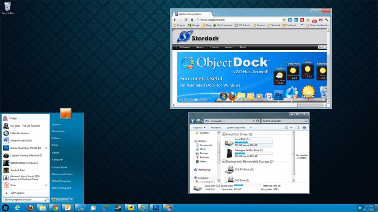This screenshot has height=212, width=378.
Task: Go back in Explorer Computer window
Action: click(193, 121)
